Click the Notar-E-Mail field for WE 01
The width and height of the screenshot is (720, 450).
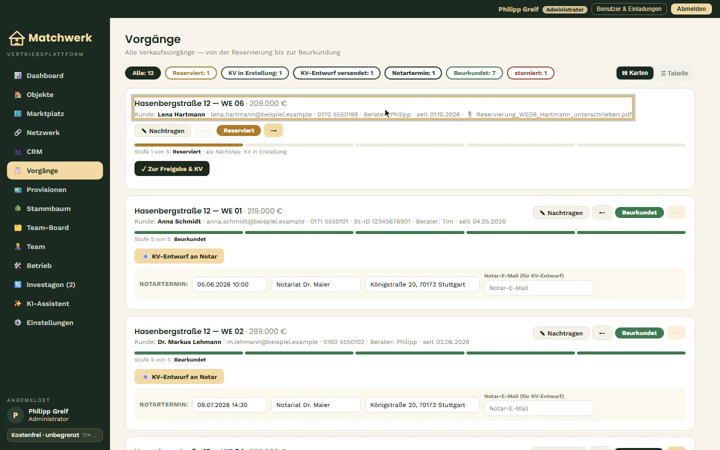[x=539, y=288]
